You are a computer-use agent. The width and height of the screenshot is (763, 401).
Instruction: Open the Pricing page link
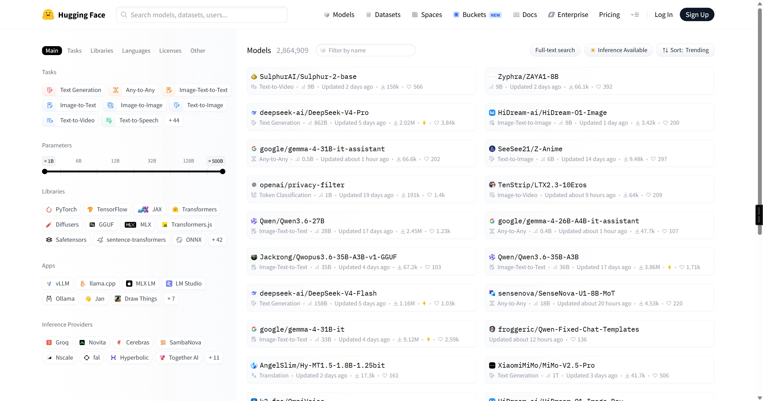click(609, 15)
